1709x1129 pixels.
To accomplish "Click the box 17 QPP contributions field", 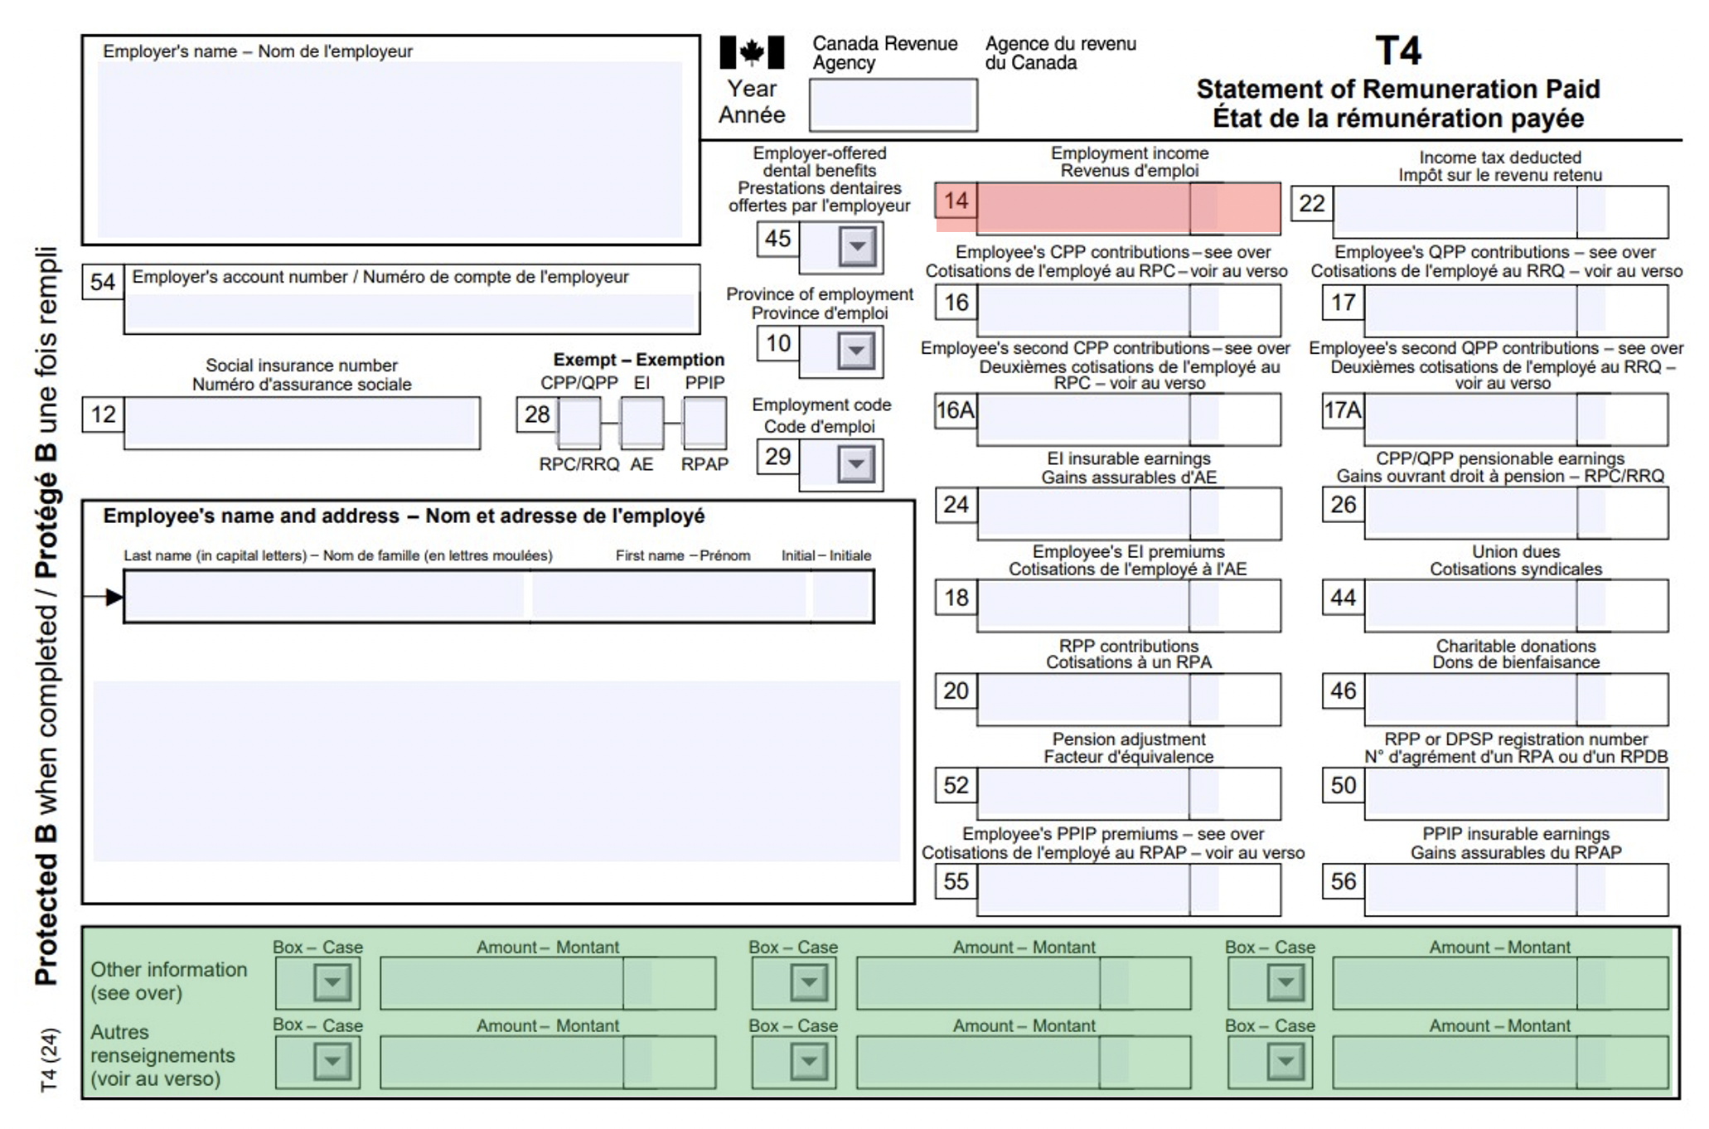I will pos(1516,310).
